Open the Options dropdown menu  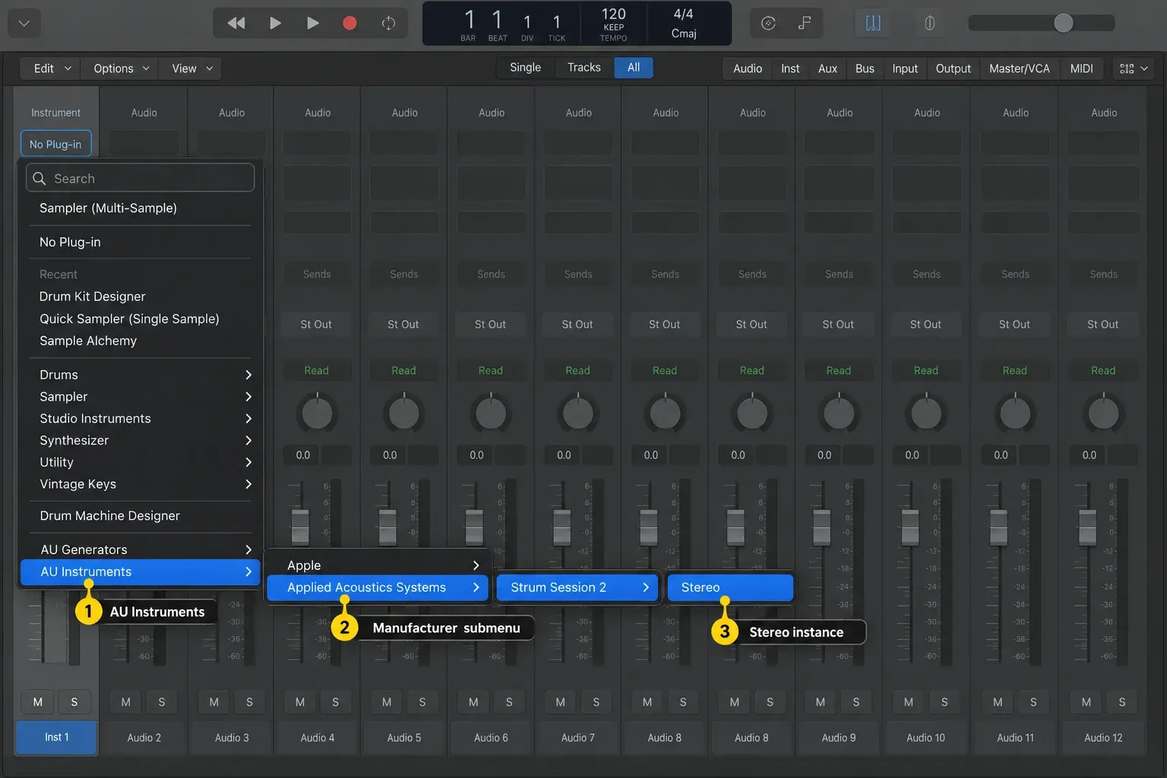click(x=121, y=68)
